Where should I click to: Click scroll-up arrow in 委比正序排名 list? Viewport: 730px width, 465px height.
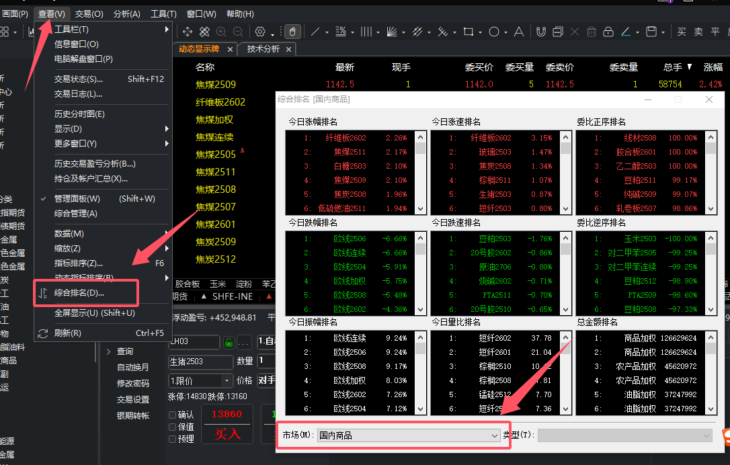711,137
